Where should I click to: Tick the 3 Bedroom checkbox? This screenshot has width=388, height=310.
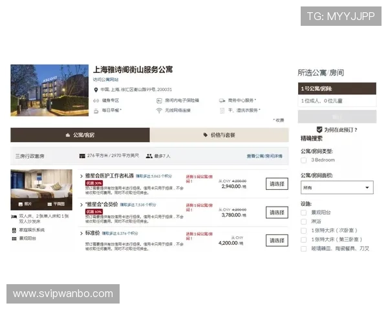coord(304,160)
